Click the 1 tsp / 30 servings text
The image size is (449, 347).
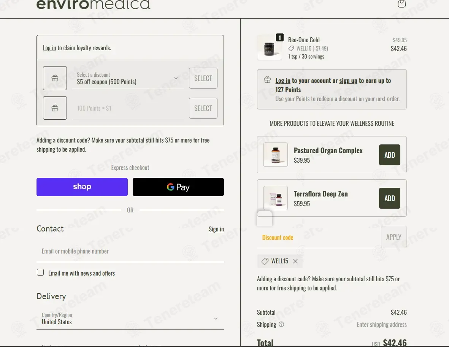306,56
